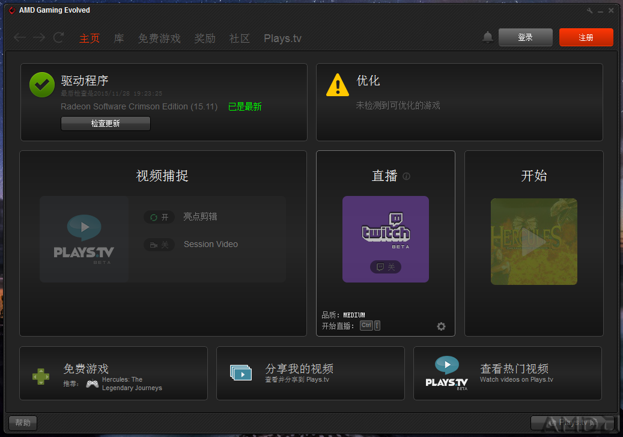
Task: Open the Plays.tv tab
Action: pyautogui.click(x=282, y=38)
